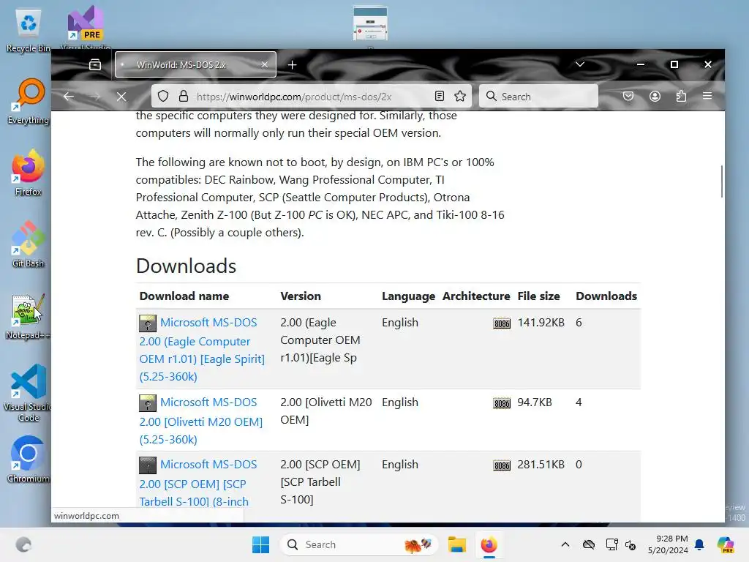Click the taskbar Search box
This screenshot has width=749, height=562.
pyautogui.click(x=359, y=544)
